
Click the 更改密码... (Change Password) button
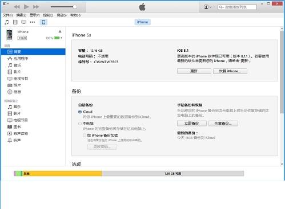coord(102,147)
